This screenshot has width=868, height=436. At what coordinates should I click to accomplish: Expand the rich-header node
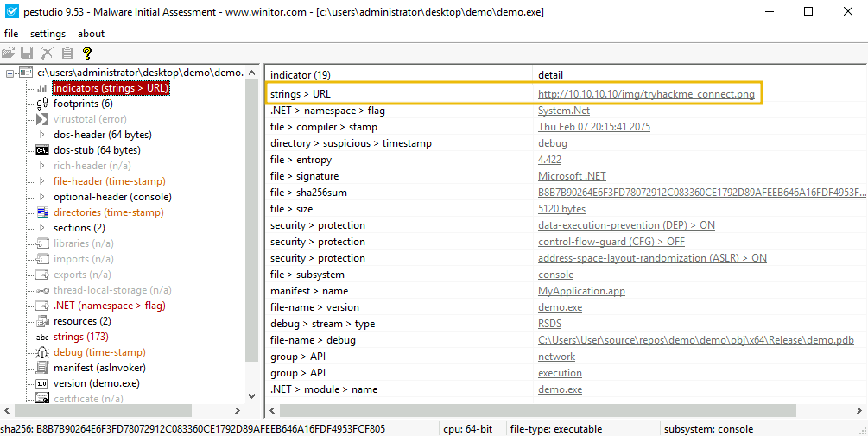(42, 166)
